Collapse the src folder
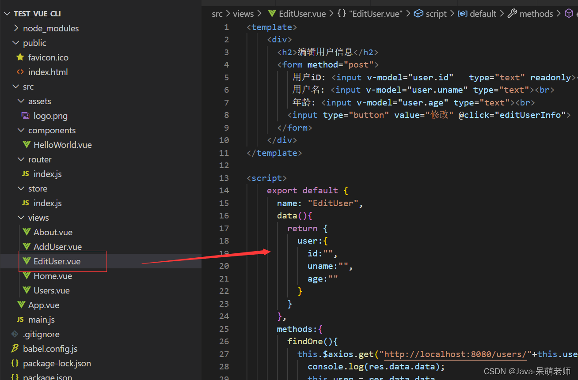578x380 pixels. tap(16, 87)
